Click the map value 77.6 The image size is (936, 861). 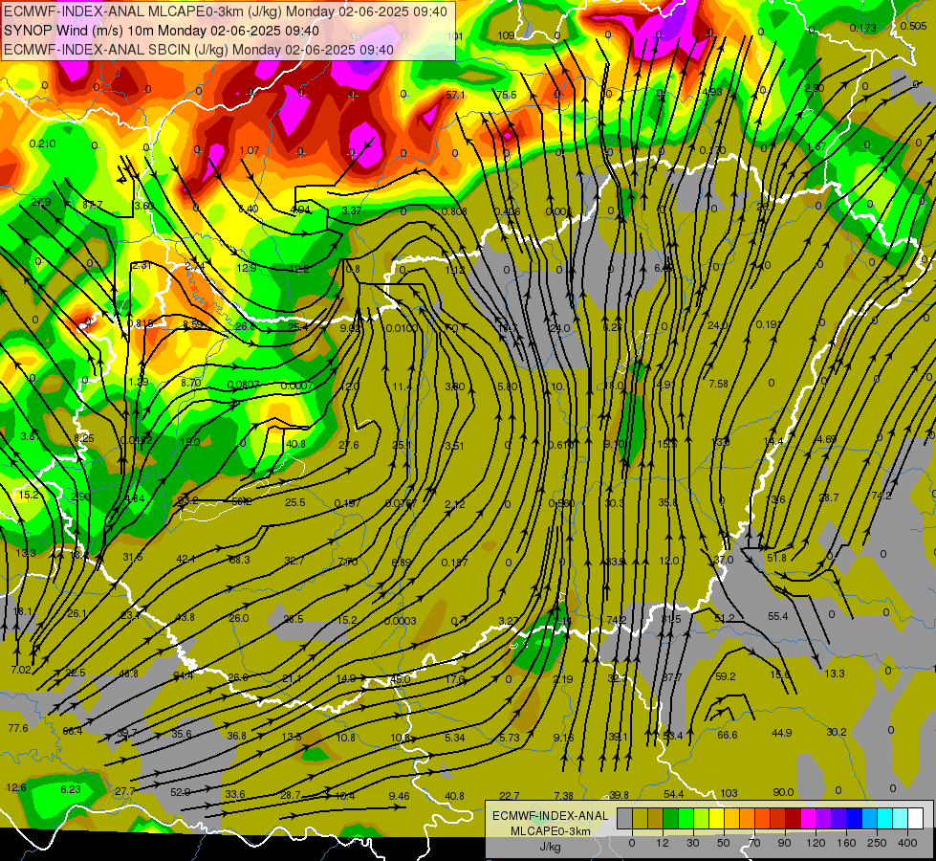point(18,728)
